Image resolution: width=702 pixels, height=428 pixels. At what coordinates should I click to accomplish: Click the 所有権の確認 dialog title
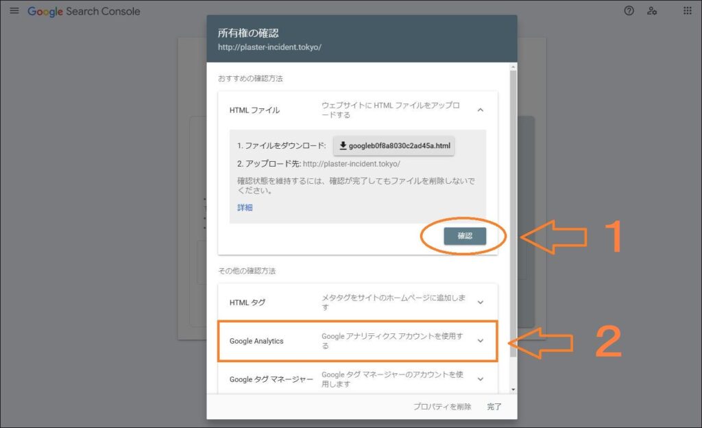248,33
